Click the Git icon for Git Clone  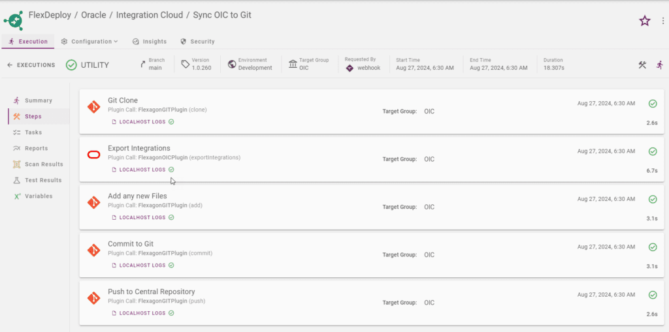[93, 106]
